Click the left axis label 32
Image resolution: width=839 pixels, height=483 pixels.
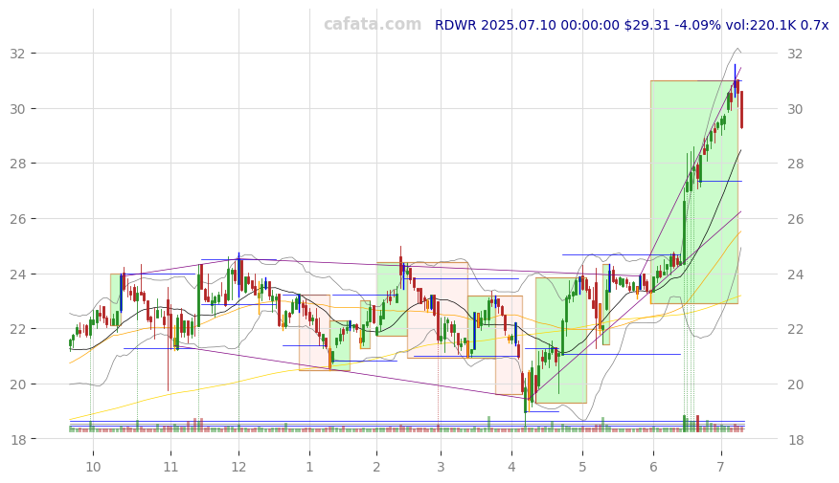[x=17, y=54]
